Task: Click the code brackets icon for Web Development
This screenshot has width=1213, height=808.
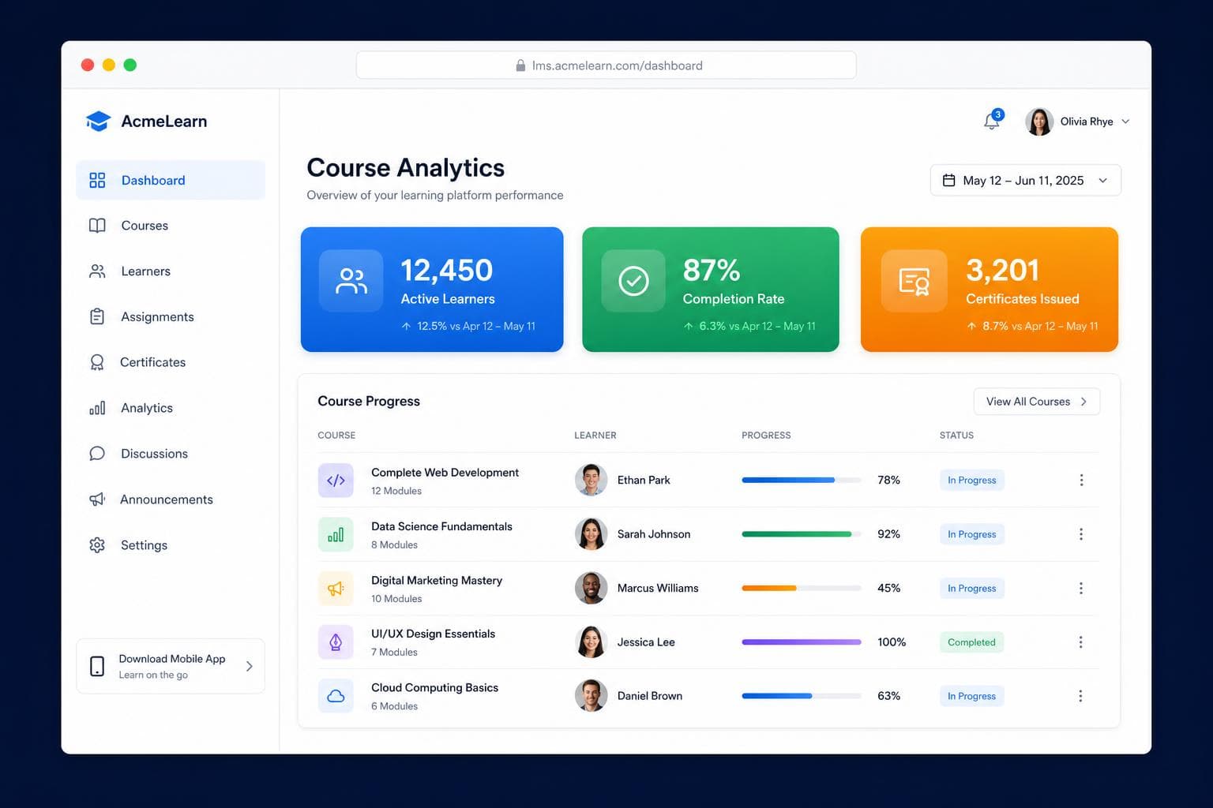Action: pyautogui.click(x=336, y=481)
